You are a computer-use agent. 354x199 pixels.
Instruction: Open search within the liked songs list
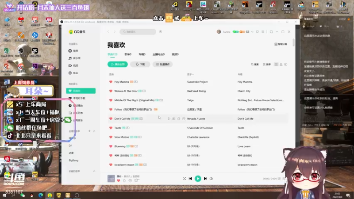(x=255, y=64)
